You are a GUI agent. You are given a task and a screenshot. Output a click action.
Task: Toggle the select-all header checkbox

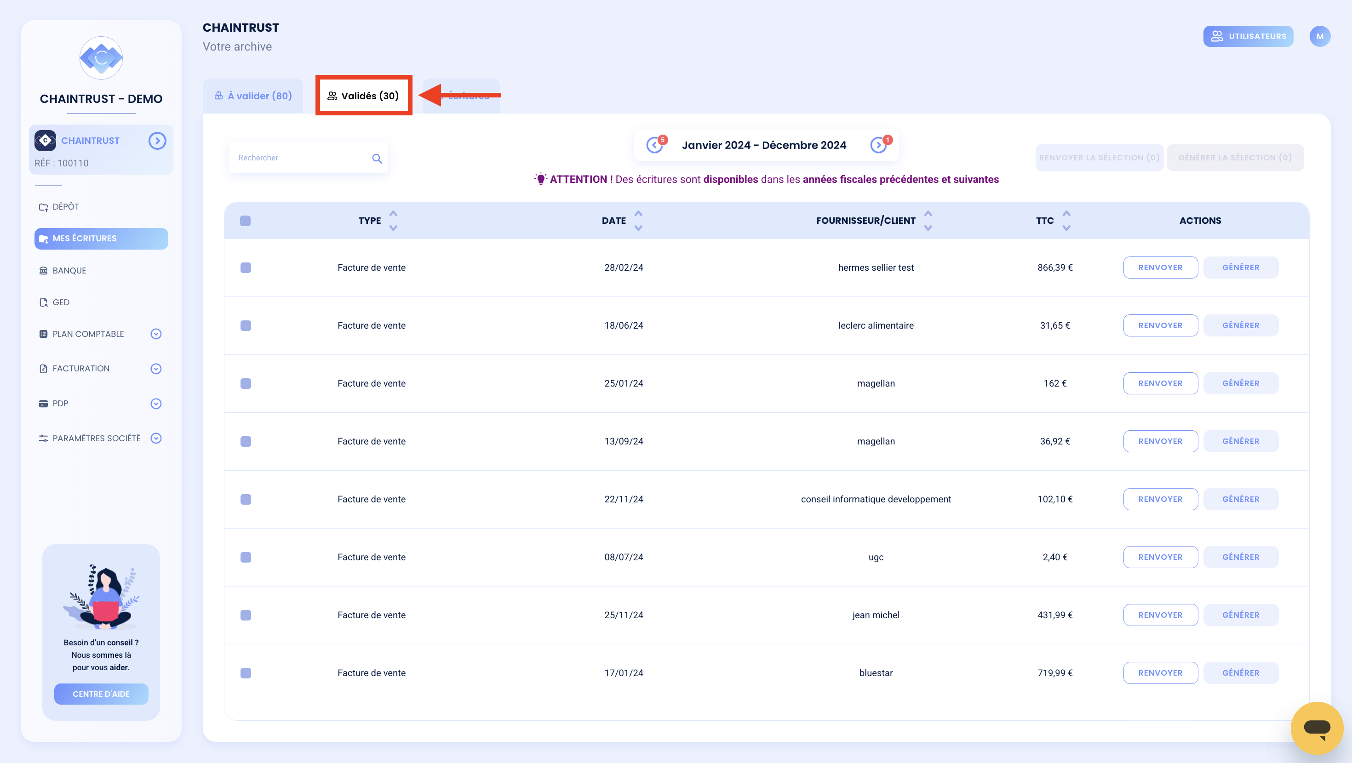point(246,221)
